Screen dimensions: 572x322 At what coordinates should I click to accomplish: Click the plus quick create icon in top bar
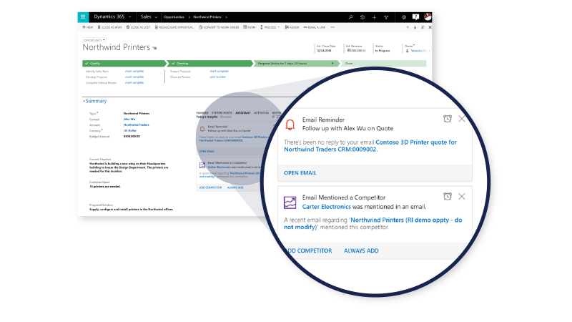coord(374,17)
